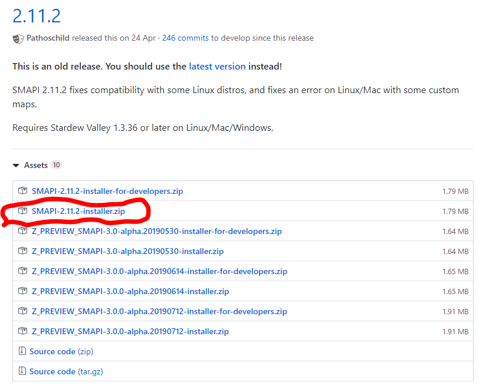Click size 1.79 MB of SMAPI-2.11.2-installer.zip

point(455,212)
